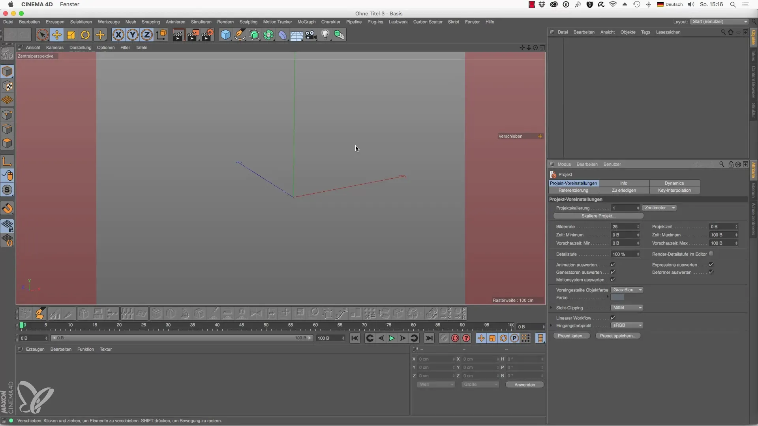Open the Attribute manager search icon

(722, 164)
